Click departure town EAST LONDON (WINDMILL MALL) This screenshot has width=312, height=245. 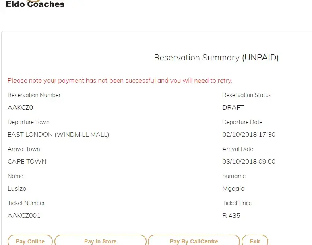click(x=58, y=135)
